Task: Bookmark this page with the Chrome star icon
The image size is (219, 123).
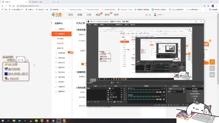Action: 208,6
